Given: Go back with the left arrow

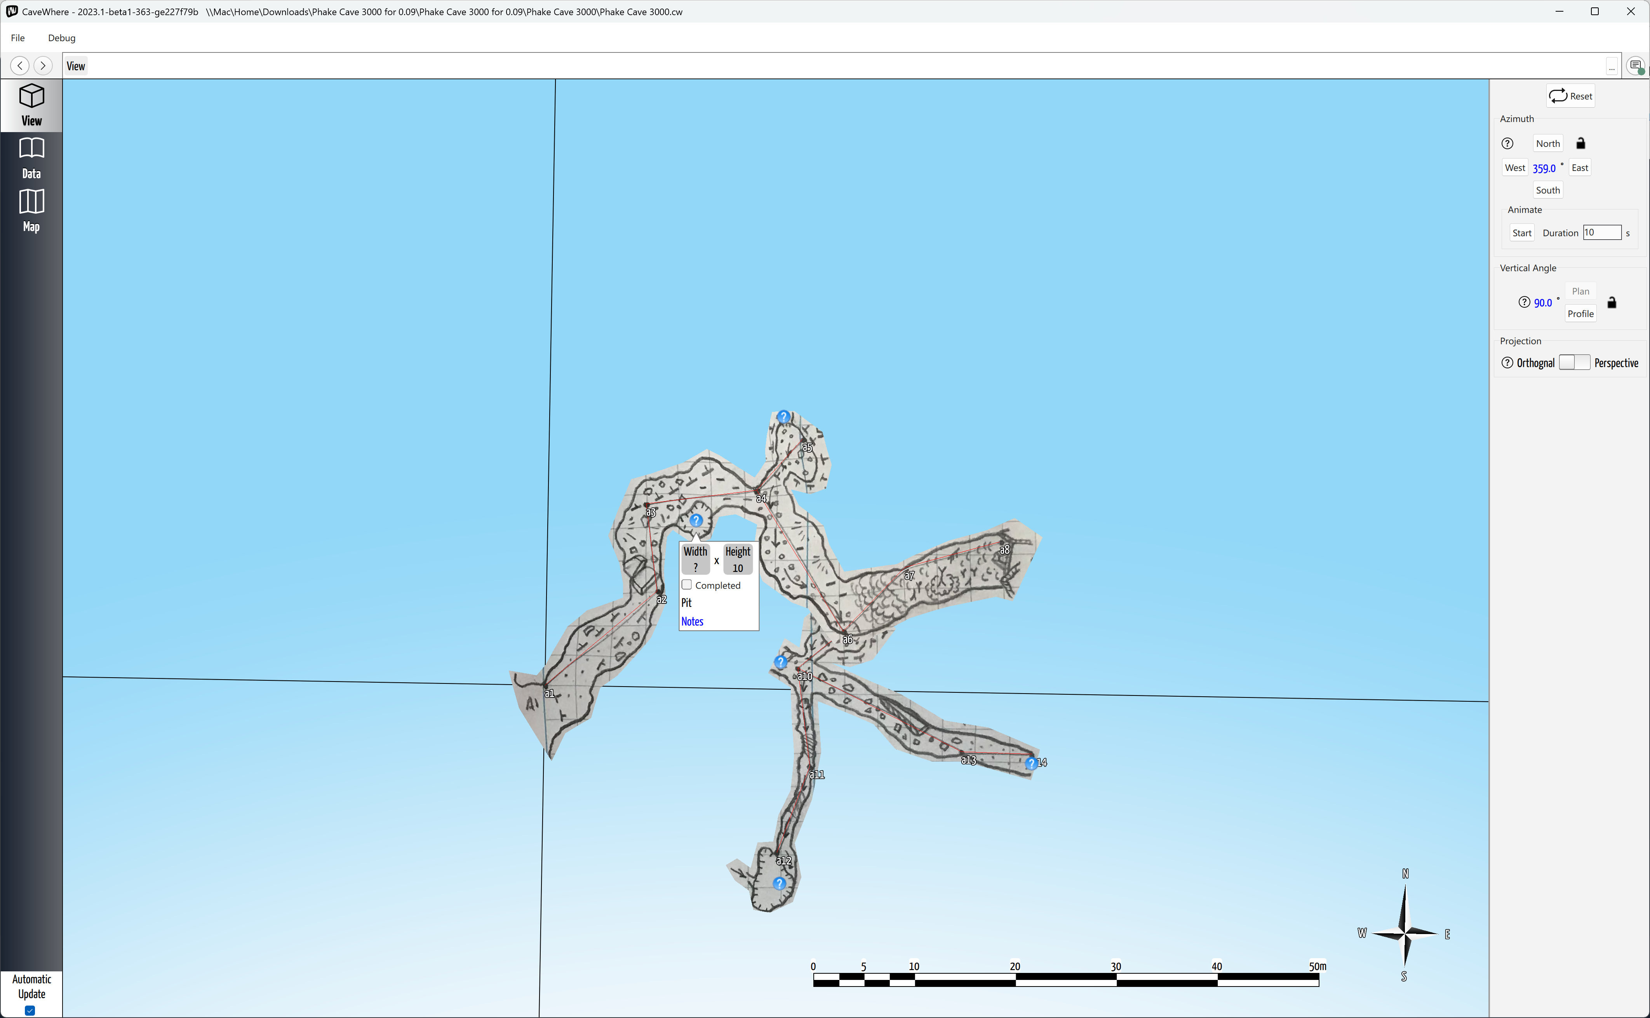Looking at the screenshot, I should point(20,65).
